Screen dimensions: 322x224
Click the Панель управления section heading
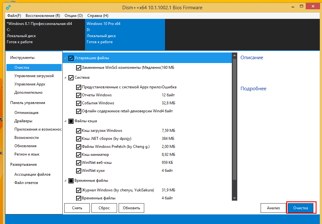click(27, 103)
